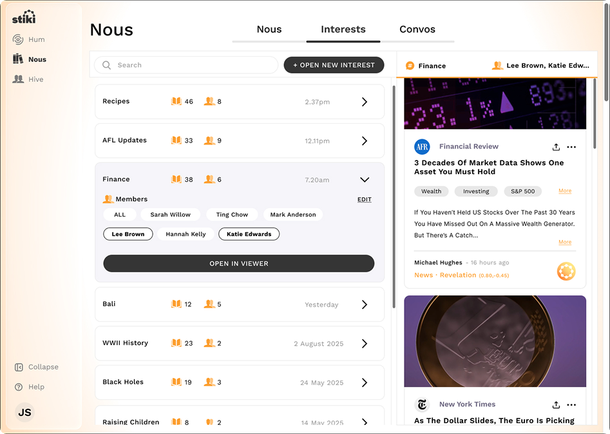610x434 pixels.
Task: Click the stiki logo
Action: (x=24, y=17)
